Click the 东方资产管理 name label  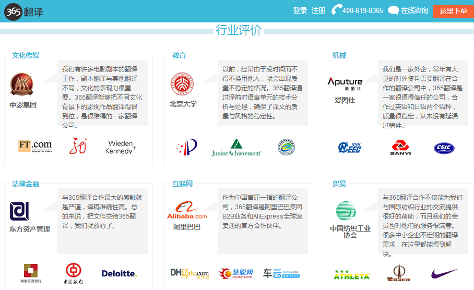click(x=30, y=229)
